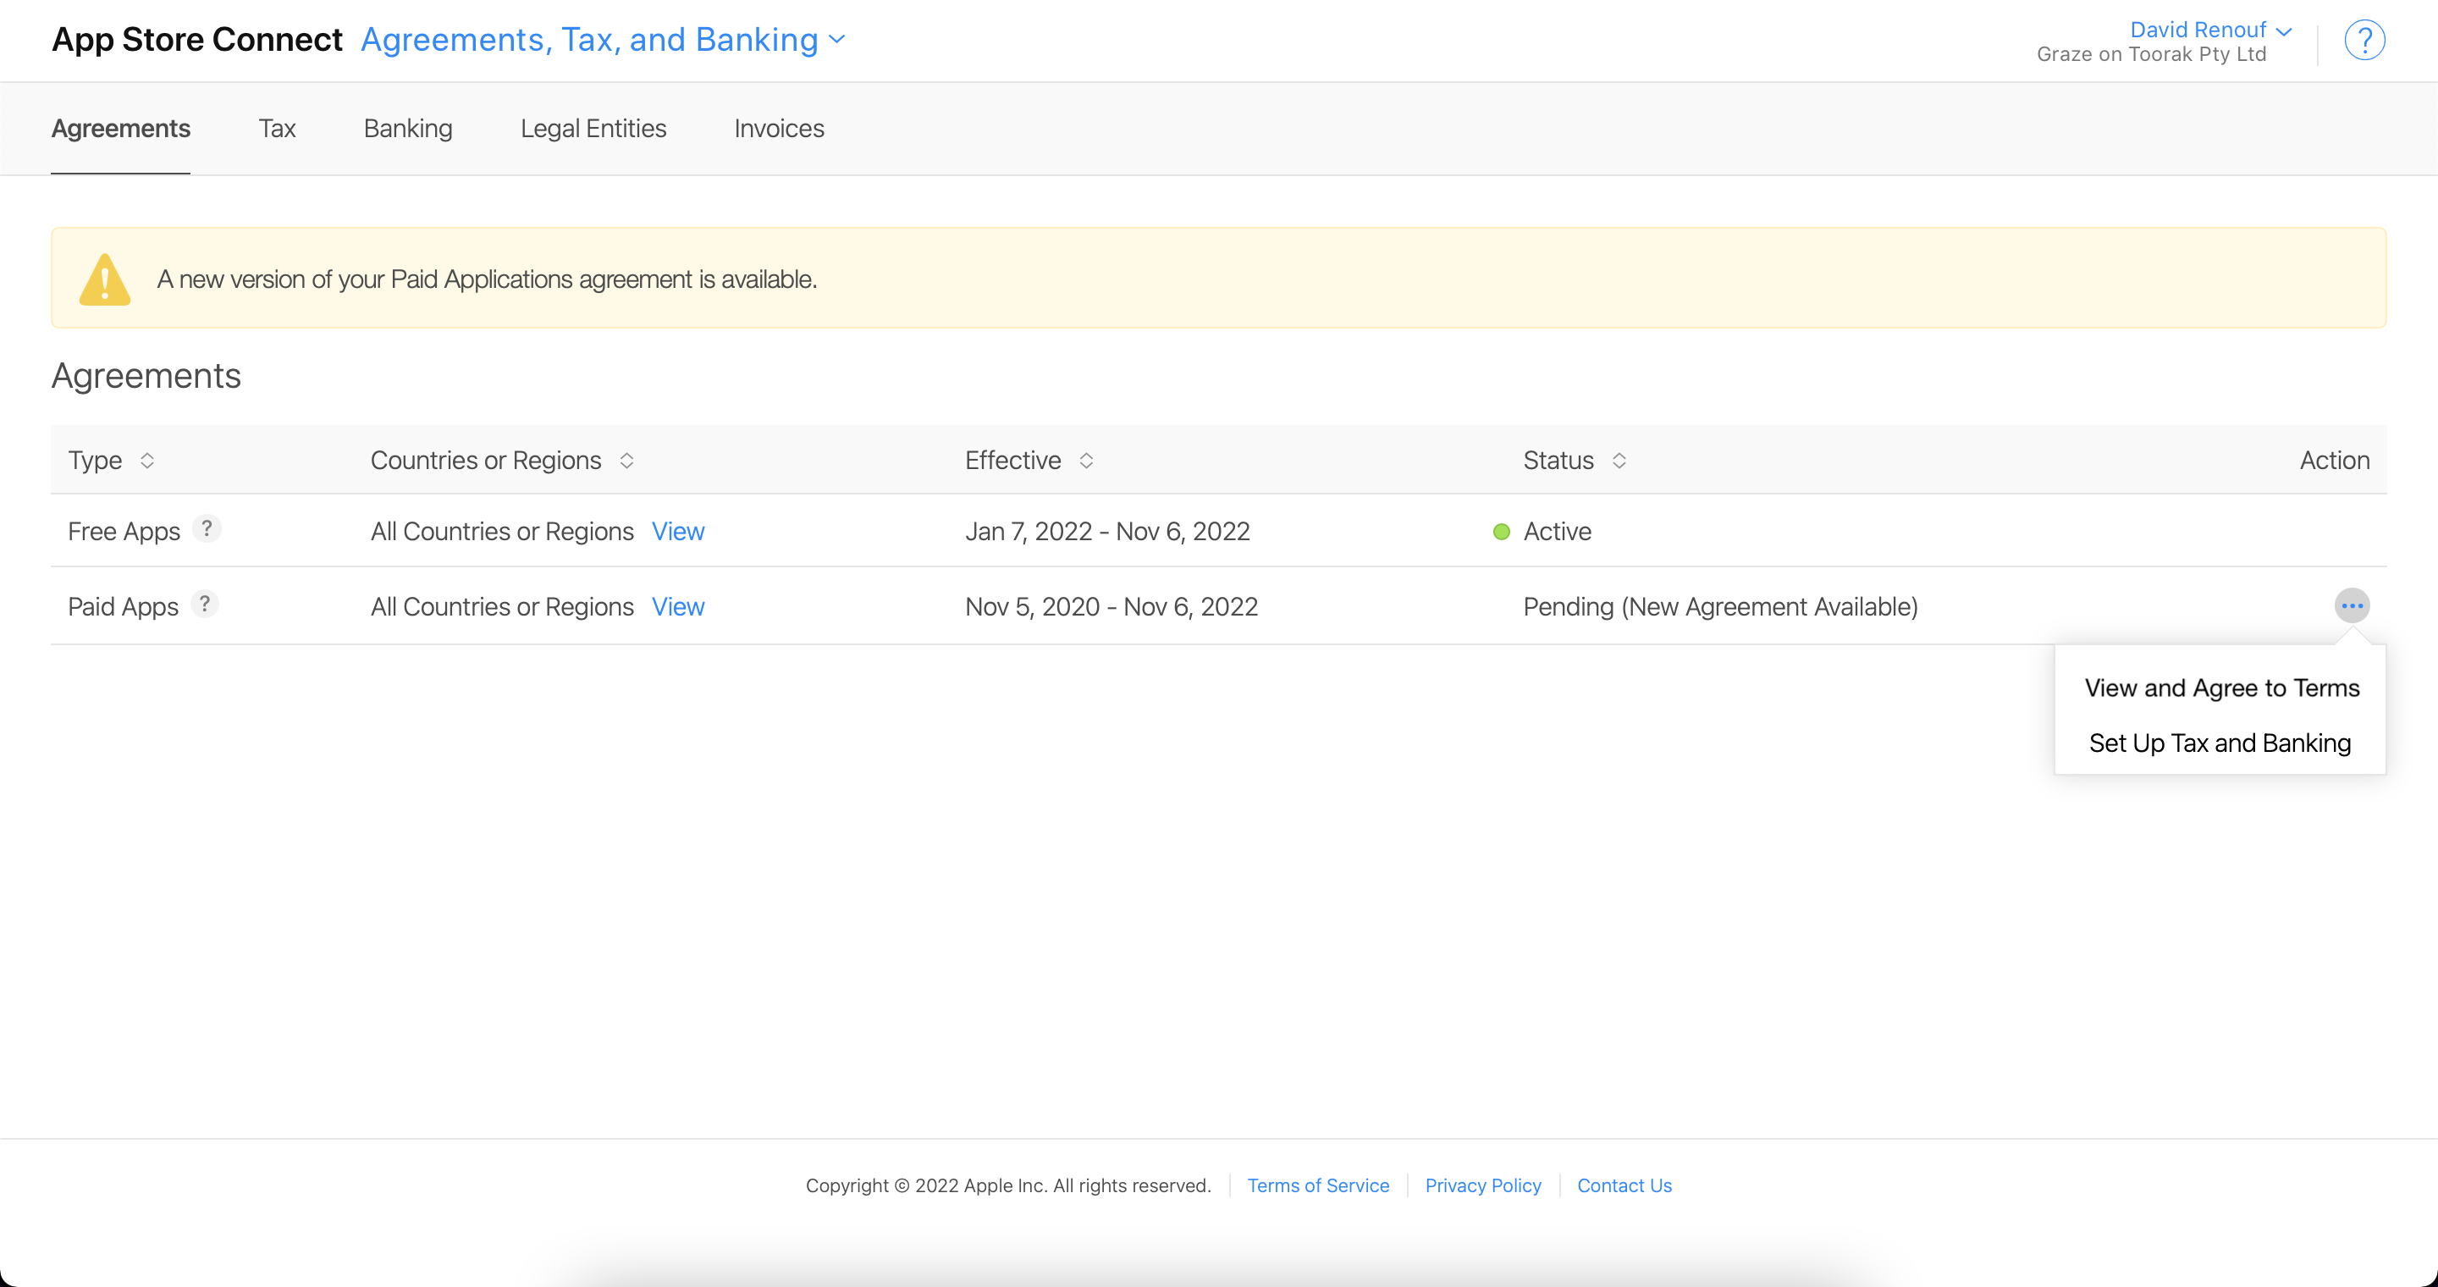The image size is (2438, 1287).
Task: Open Privacy Policy footer link
Action: (1483, 1185)
